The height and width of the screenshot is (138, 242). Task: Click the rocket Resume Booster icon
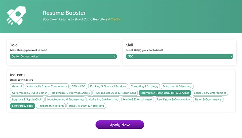point(16,16)
